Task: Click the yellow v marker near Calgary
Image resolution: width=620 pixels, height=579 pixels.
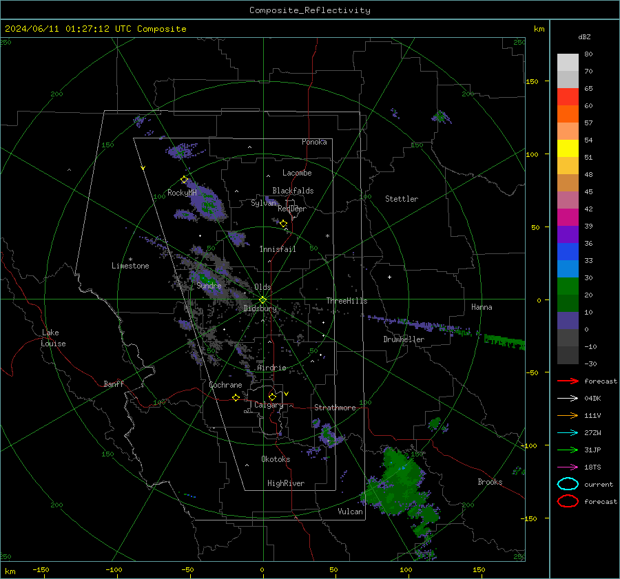Action: point(287,394)
